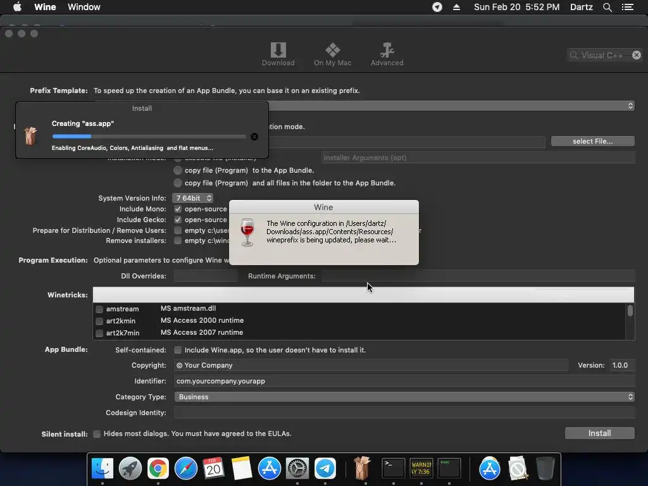Click the eject icon in the menu bar
Viewport: 648px width, 486px height.
[x=456, y=7]
